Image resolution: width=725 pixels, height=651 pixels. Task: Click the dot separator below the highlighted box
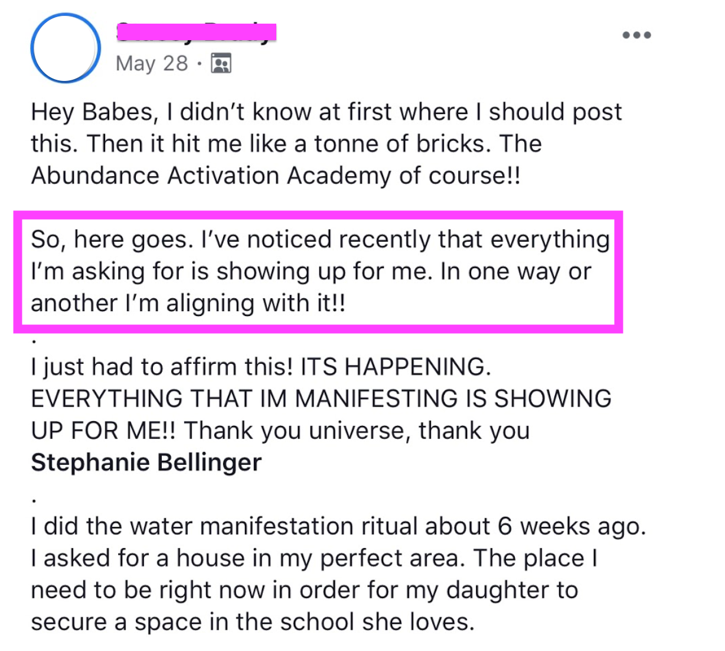point(34,341)
